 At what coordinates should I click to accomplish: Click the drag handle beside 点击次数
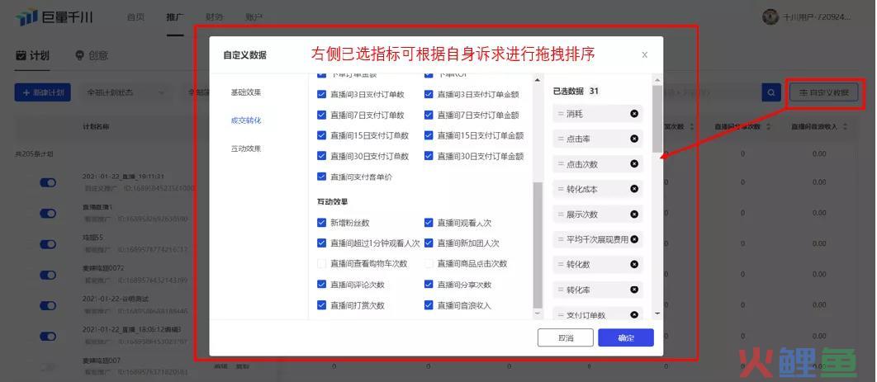point(561,163)
